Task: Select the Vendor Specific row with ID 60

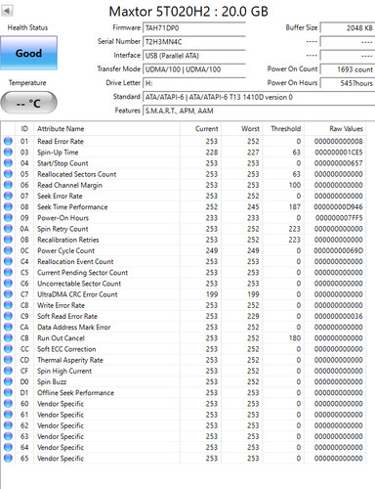Action: (184, 404)
